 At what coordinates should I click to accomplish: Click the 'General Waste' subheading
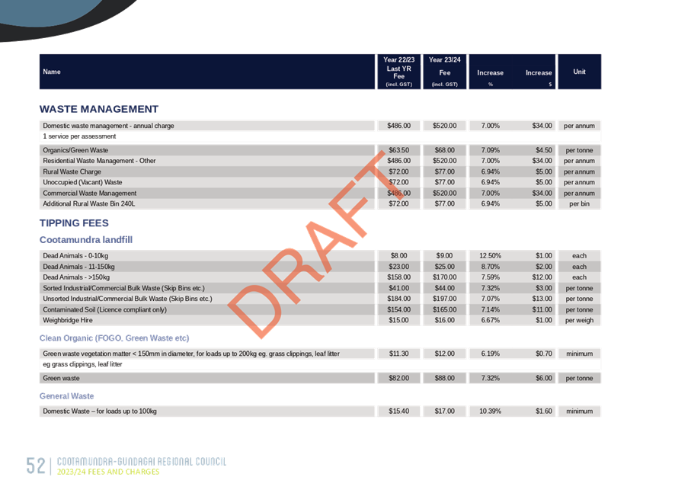coord(66,396)
